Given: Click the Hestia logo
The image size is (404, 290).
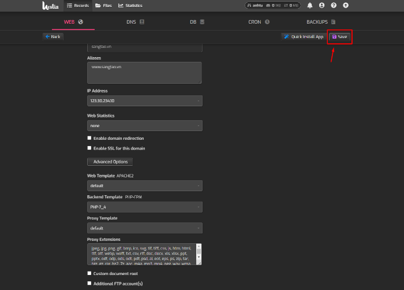Looking at the screenshot, I should tap(50, 6).
